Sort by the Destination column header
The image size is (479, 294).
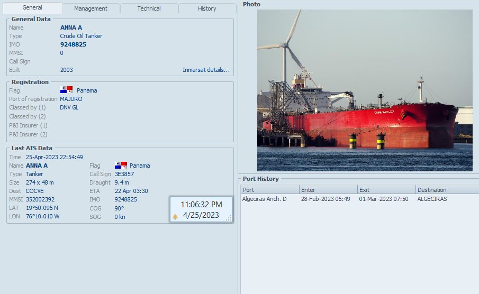pos(447,190)
